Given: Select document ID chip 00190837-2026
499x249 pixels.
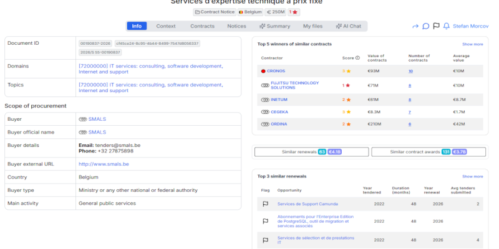Looking at the screenshot, I should pyautogui.click(x=96, y=44).
